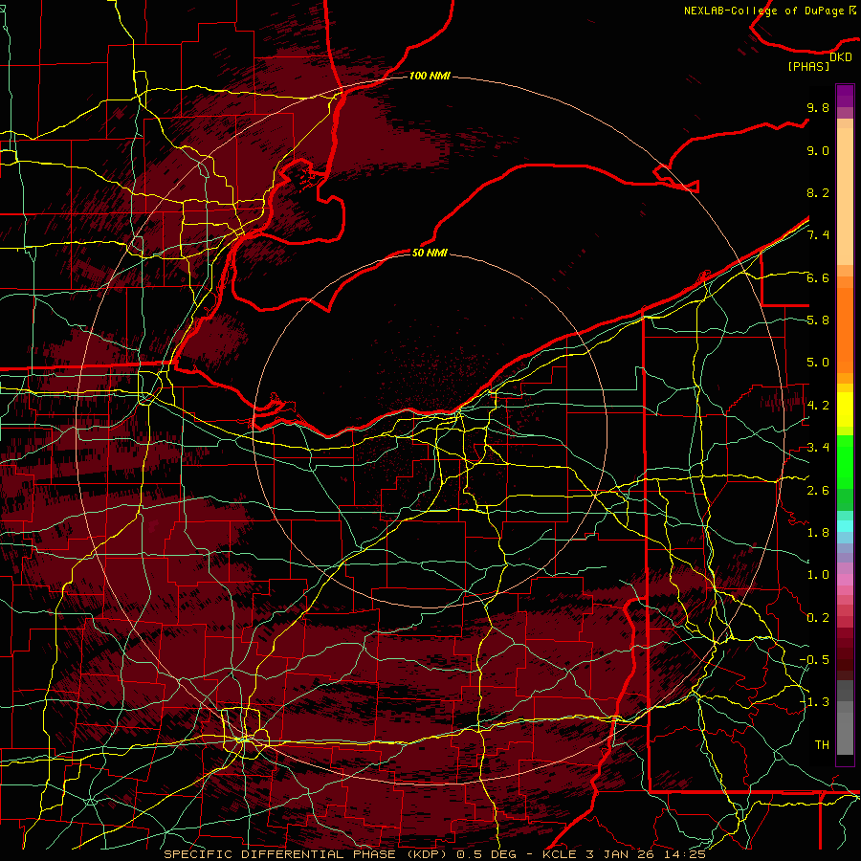The image size is (861, 861).
Task: Click the 9.8 color scale value
Action: 818,107
